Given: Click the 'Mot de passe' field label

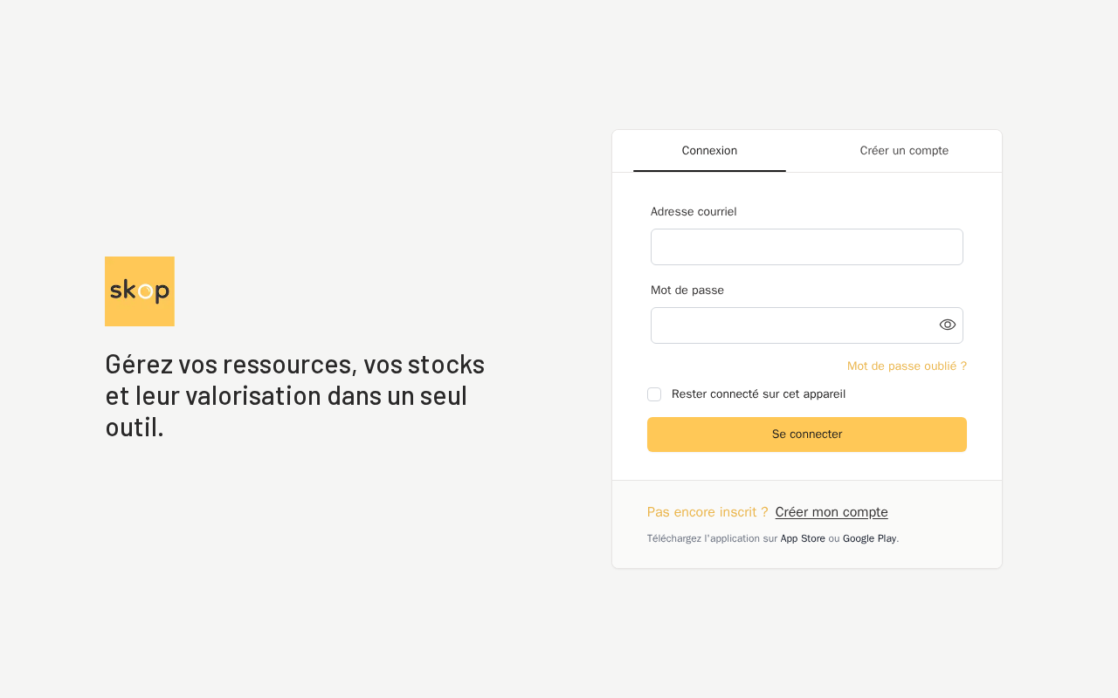Looking at the screenshot, I should pyautogui.click(x=687, y=291).
